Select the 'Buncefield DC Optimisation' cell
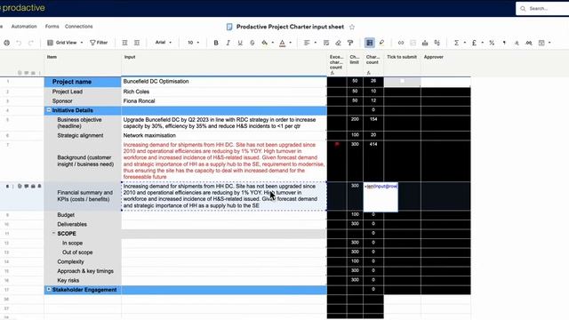This screenshot has width=569, height=320. tap(224, 82)
